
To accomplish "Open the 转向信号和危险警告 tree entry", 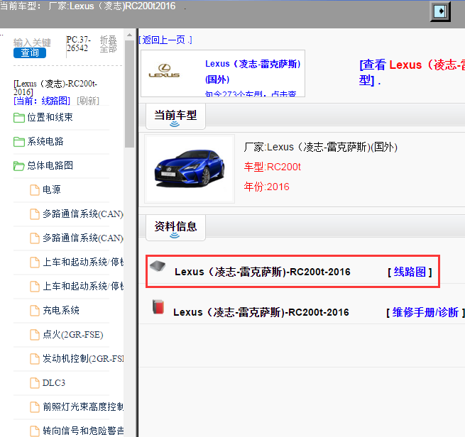I will [83, 431].
